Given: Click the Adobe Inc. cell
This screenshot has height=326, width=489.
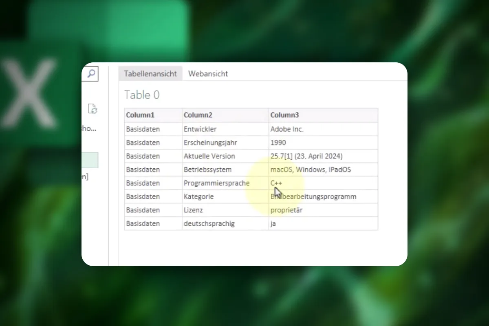Looking at the screenshot, I should point(323,129).
